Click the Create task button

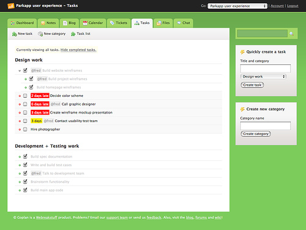pyautogui.click(x=252, y=85)
